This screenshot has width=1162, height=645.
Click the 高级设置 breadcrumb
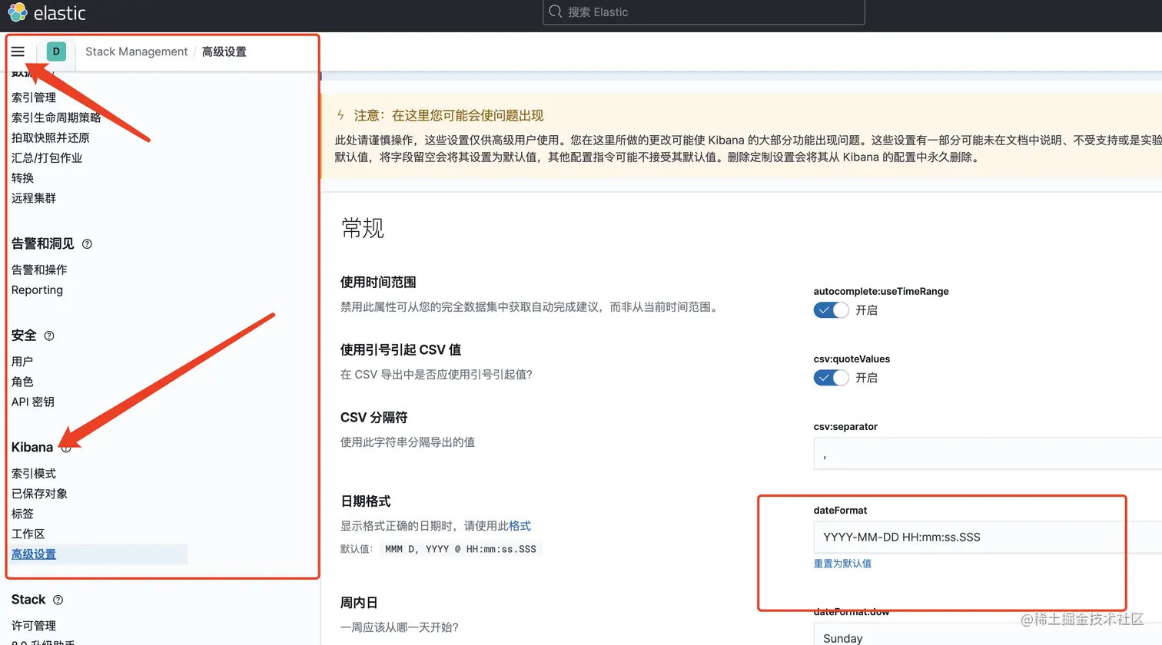(224, 51)
